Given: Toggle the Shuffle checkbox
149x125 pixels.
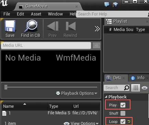Looking at the screenshot, I should tap(123, 113).
